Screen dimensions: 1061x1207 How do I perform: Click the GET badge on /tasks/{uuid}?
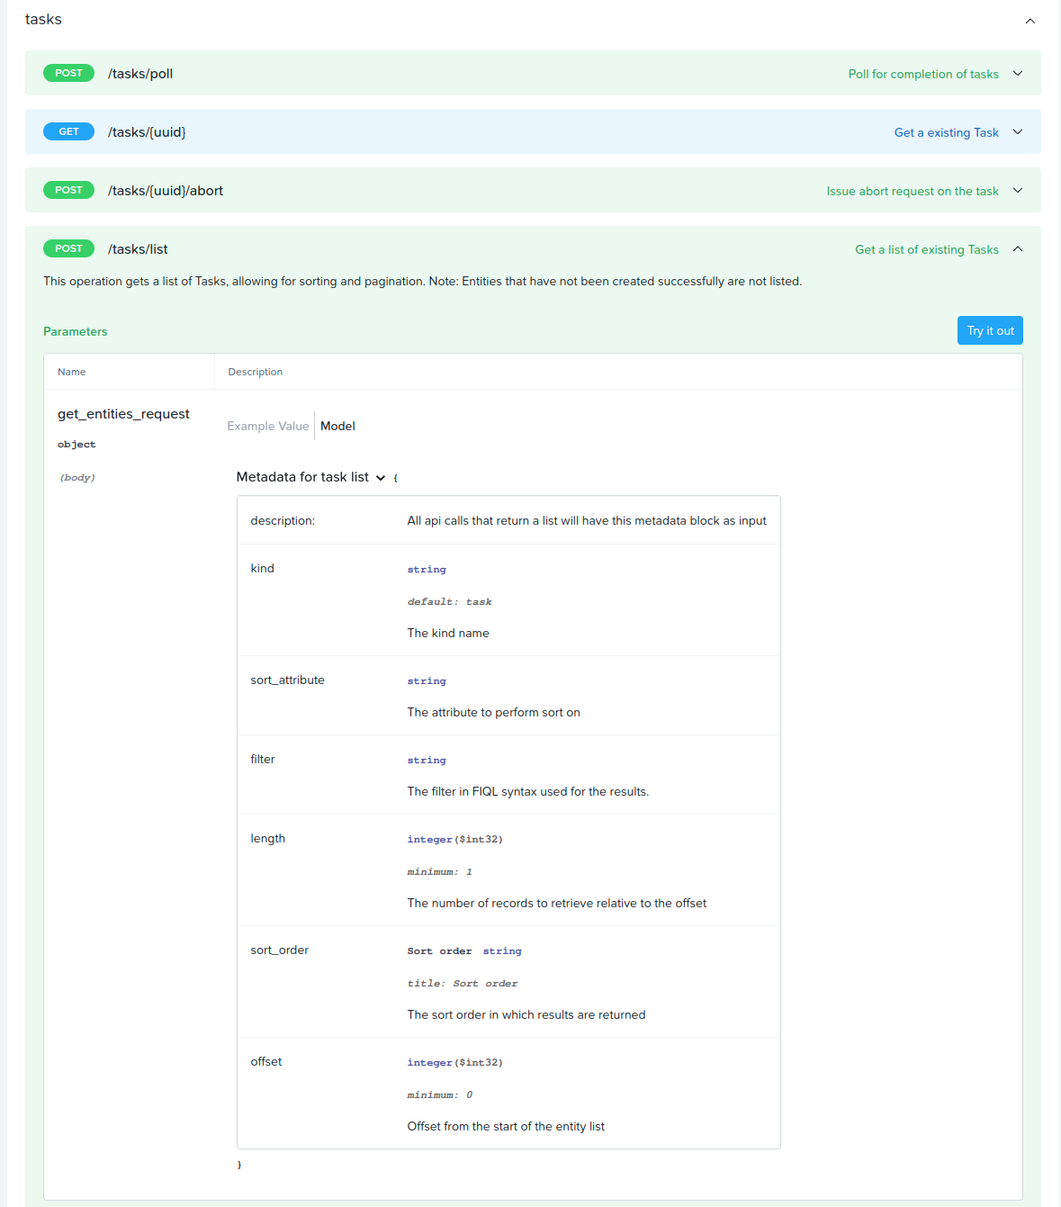click(x=68, y=131)
